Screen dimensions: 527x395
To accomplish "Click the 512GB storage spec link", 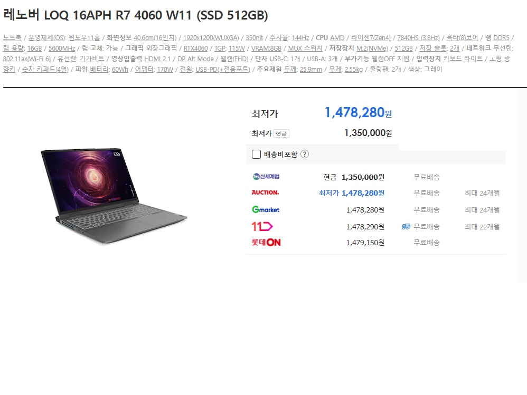I will click(403, 49).
